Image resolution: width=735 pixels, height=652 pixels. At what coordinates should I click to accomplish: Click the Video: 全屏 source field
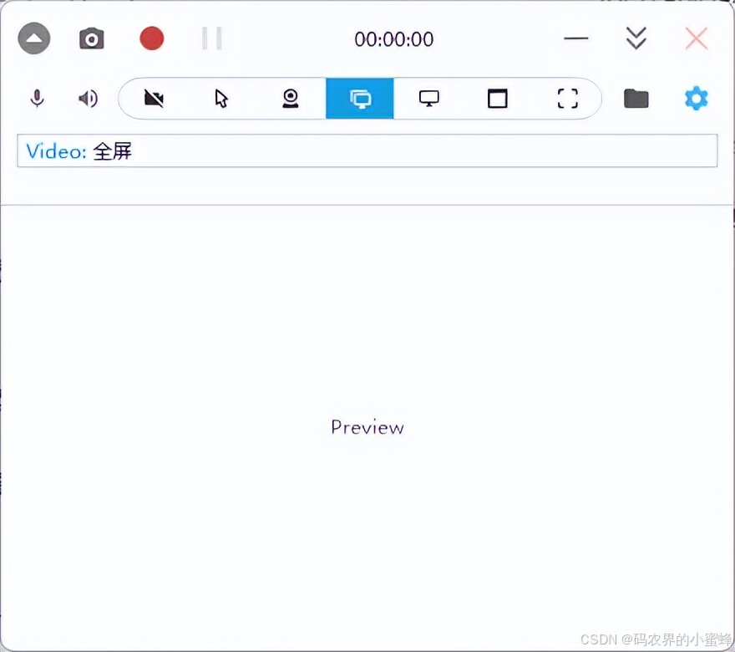[367, 150]
